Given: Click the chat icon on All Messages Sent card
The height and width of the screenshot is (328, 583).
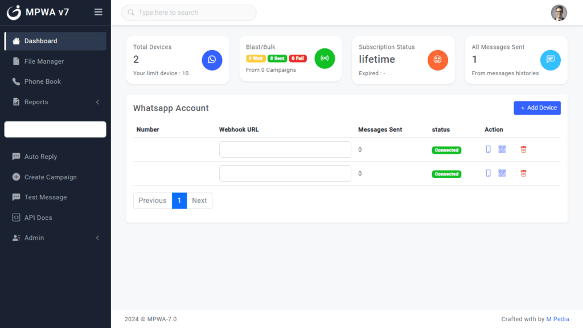Looking at the screenshot, I should point(550,58).
